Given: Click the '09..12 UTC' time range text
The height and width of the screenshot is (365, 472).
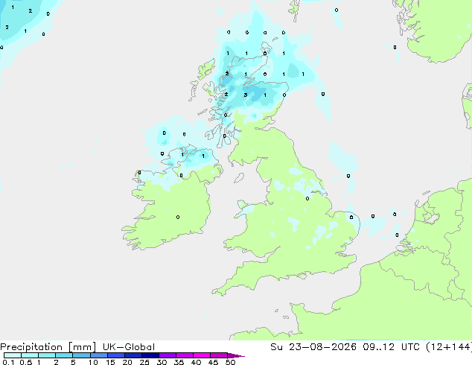Looking at the screenshot, I should [392, 347].
